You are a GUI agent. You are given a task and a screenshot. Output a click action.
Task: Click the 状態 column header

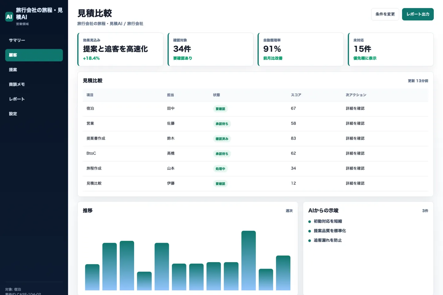pyautogui.click(x=217, y=95)
